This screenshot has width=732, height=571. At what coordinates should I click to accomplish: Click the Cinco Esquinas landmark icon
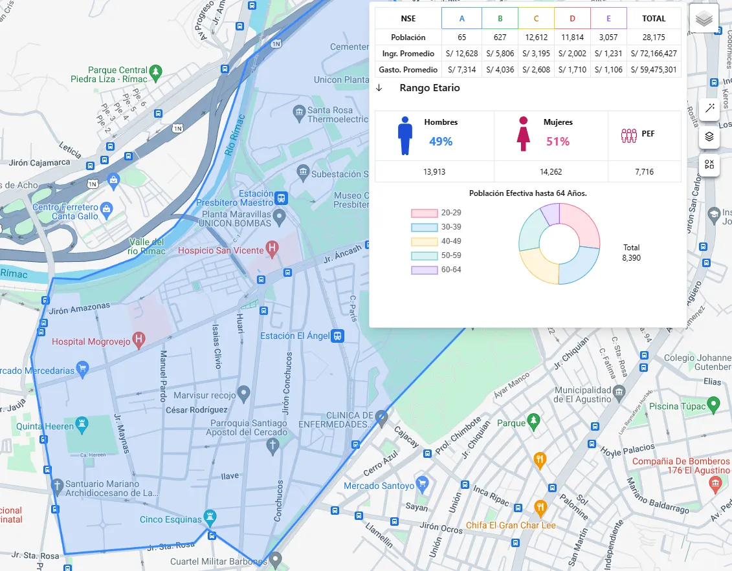pos(210,517)
